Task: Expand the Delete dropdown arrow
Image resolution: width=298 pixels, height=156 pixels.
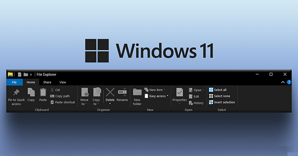Action: [x=110, y=104]
